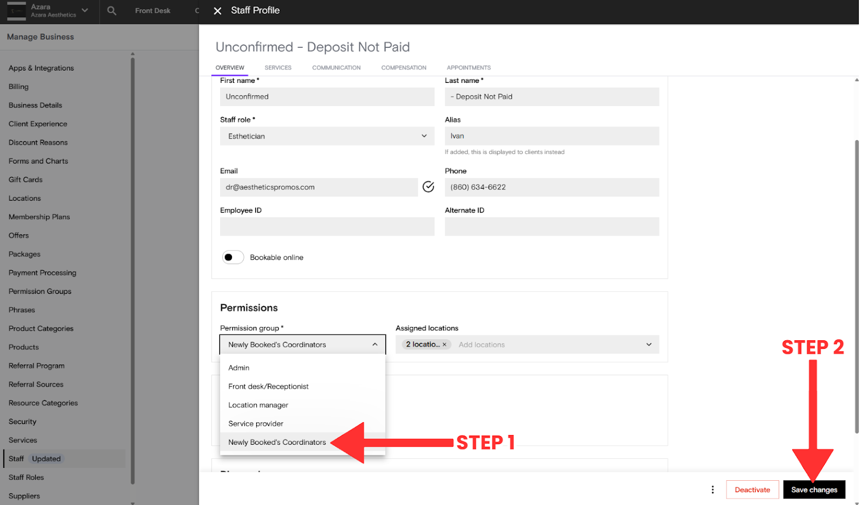Open the Compensation tab
This screenshot has height=505, width=861.
point(404,68)
